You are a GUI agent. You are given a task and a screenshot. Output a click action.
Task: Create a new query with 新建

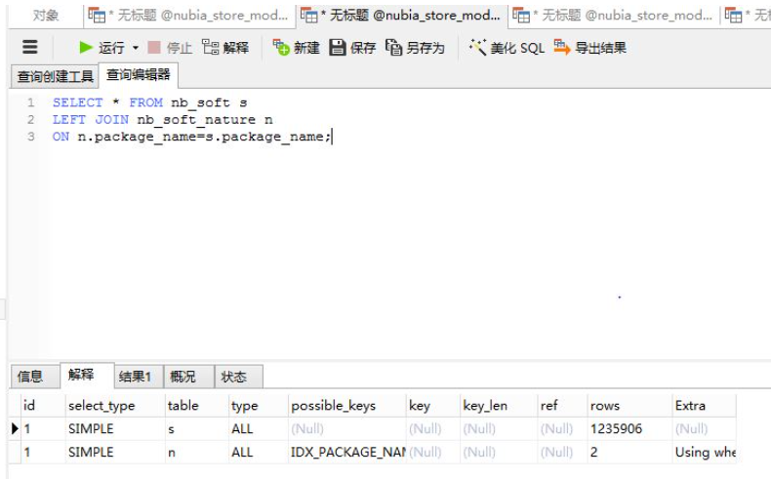[297, 48]
